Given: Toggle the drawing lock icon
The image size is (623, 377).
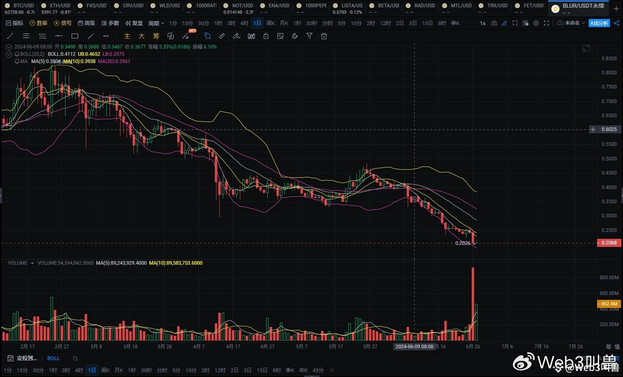Looking at the screenshot, I should (x=266, y=36).
